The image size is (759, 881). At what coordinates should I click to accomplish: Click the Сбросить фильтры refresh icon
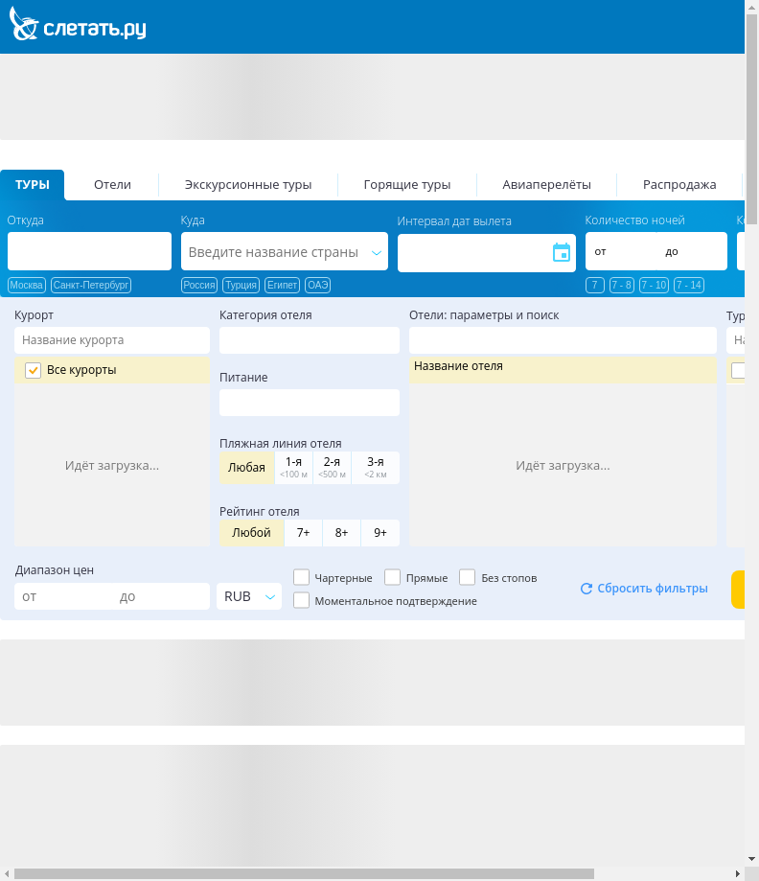[586, 589]
